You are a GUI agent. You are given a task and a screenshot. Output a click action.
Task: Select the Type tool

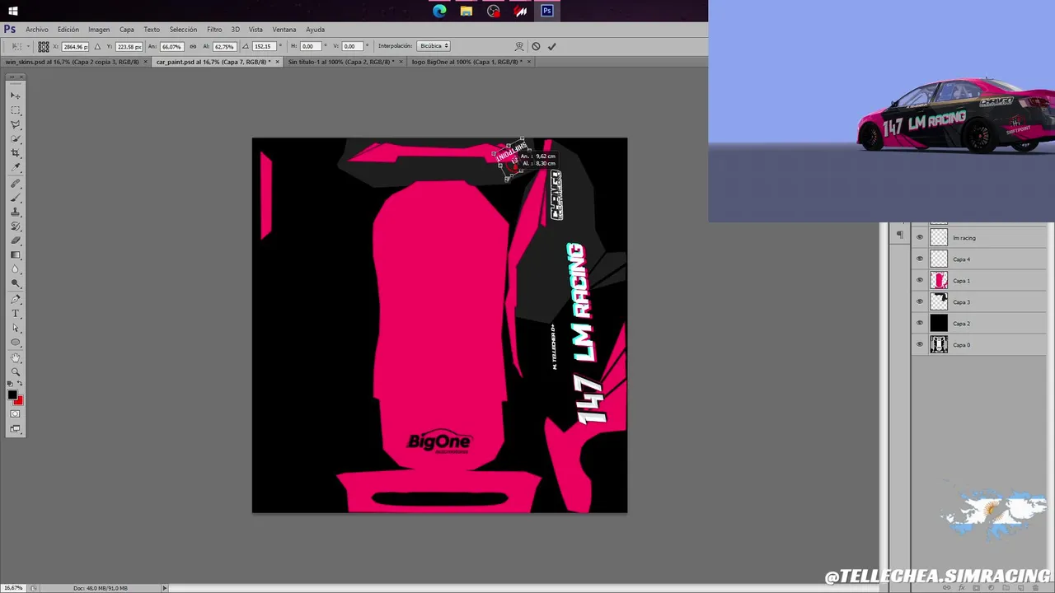click(16, 314)
